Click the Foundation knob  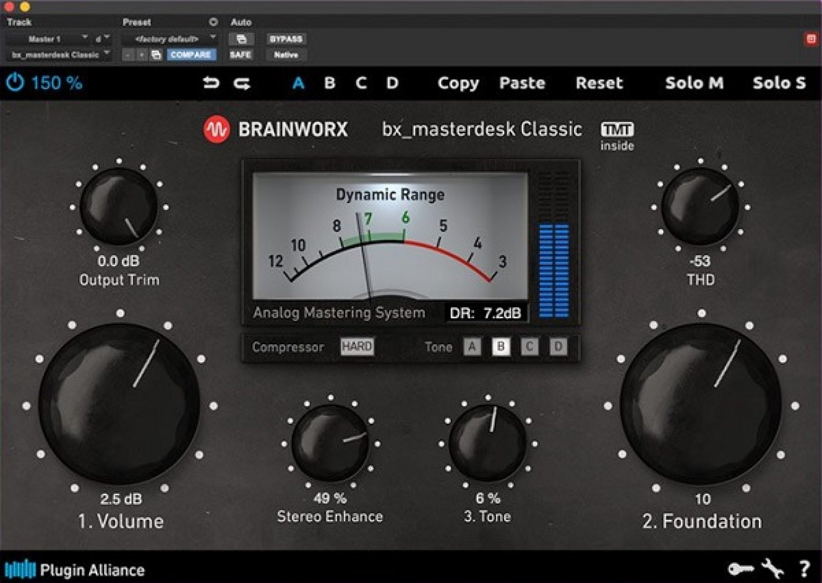coord(701,404)
